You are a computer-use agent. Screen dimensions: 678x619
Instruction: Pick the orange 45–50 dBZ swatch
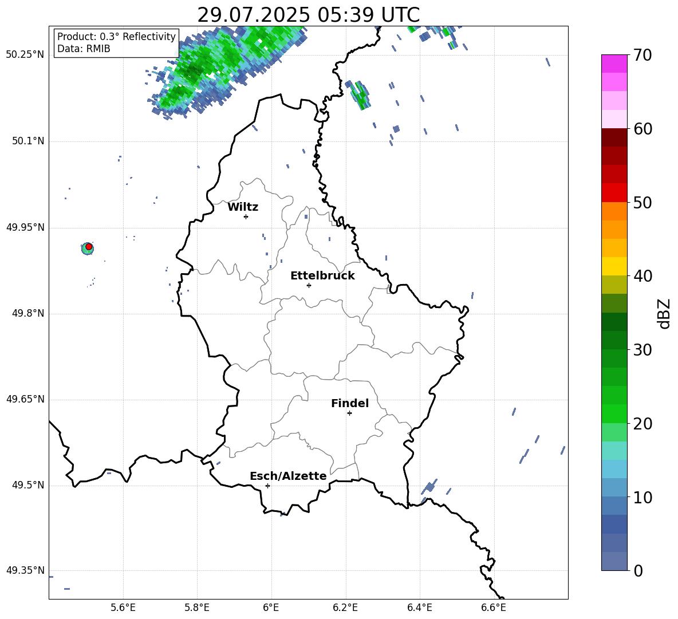[x=614, y=211]
